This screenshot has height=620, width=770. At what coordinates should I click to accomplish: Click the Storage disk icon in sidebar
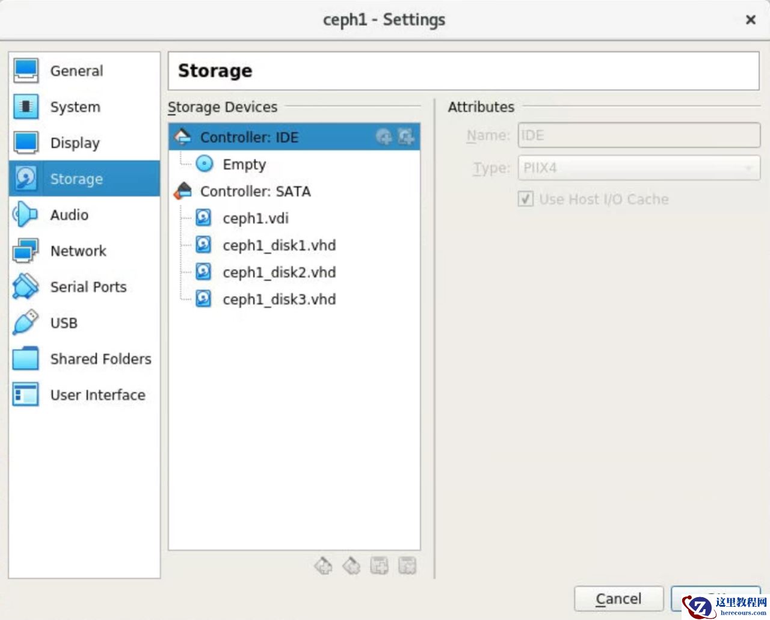(25, 179)
